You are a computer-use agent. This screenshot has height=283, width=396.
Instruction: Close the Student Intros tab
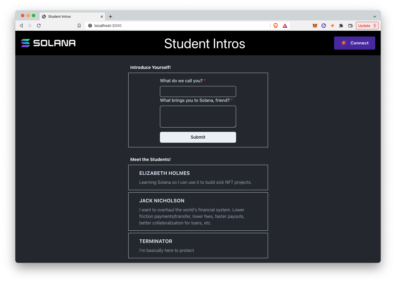102,17
